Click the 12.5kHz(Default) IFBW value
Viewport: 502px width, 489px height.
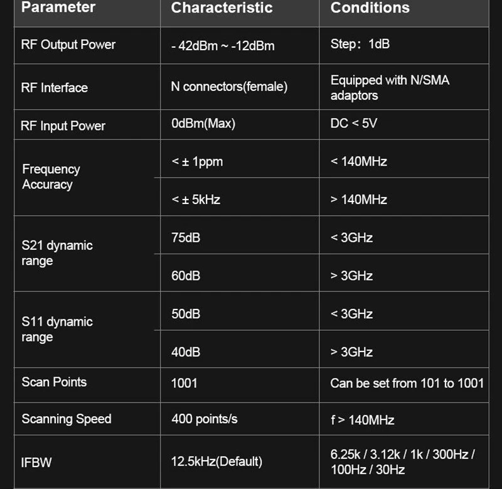tap(216, 462)
